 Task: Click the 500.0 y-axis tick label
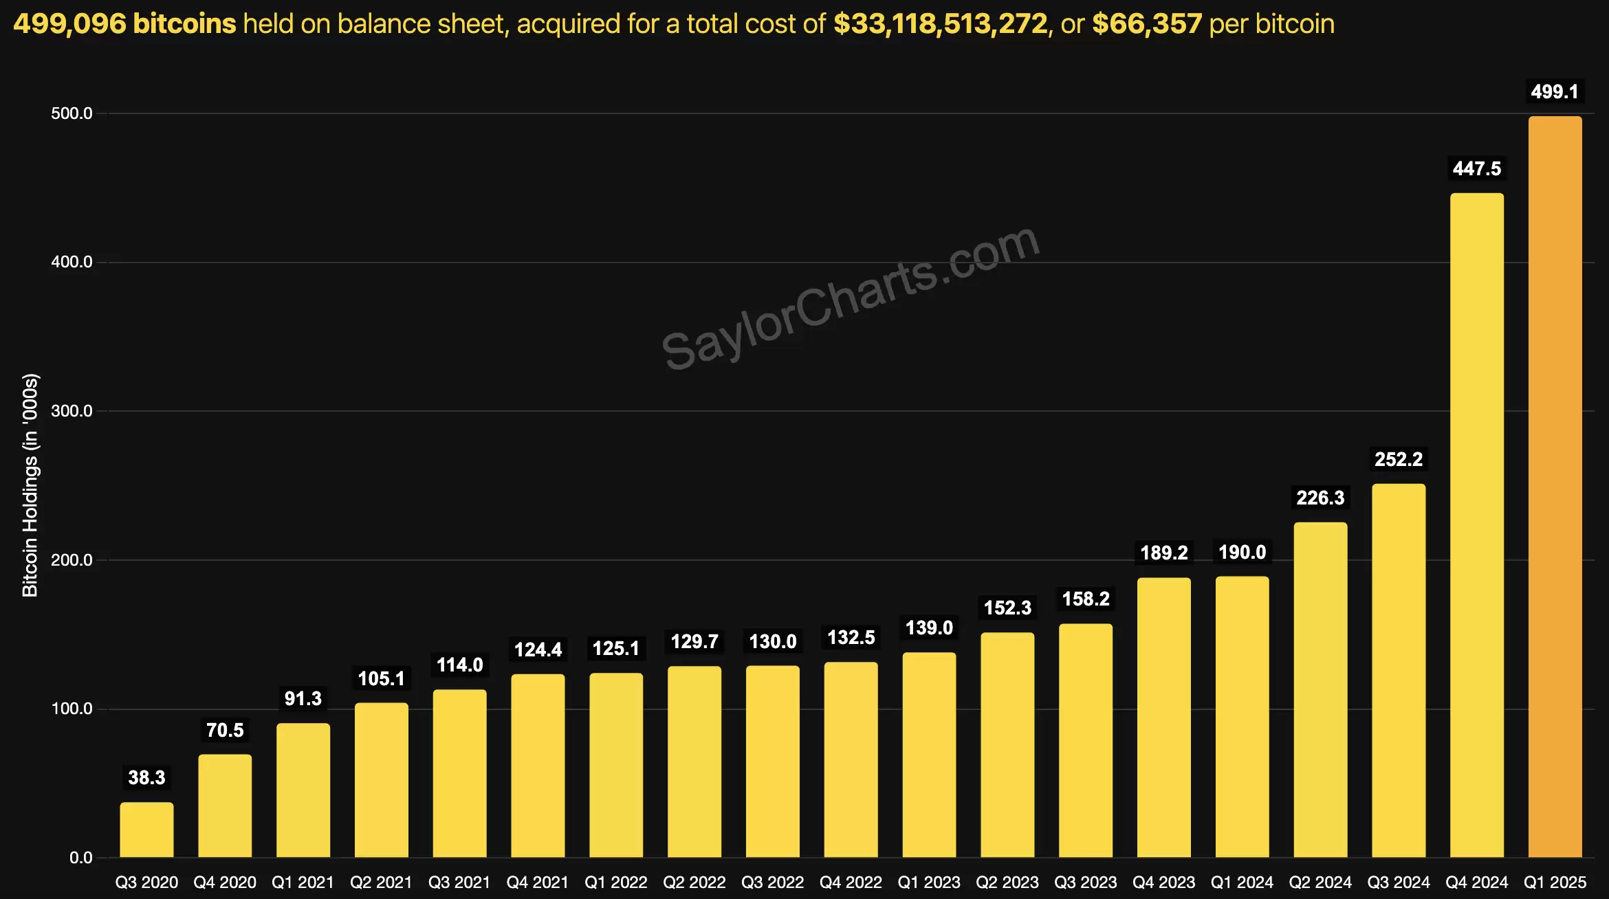[72, 113]
